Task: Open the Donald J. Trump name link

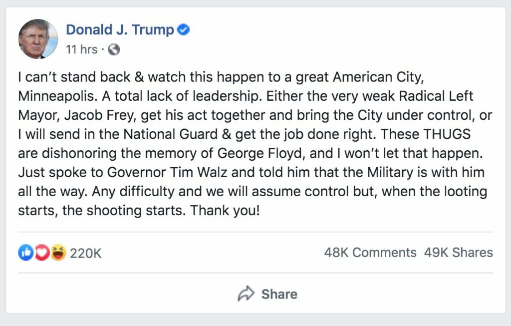Action: coord(120,30)
